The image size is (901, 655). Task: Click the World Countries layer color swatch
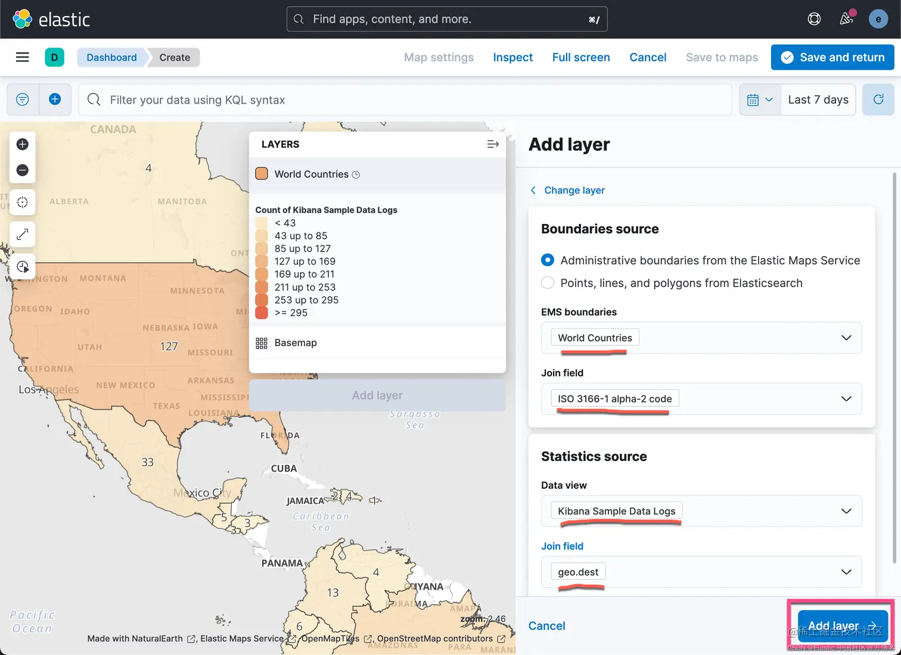pyautogui.click(x=262, y=174)
